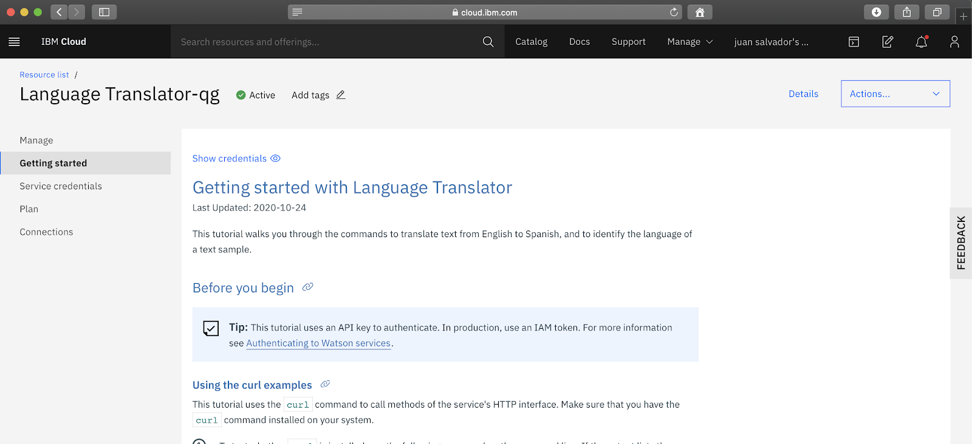Open the Safari Reader view icon
Screen dimensions: 972x444
pyautogui.click(x=297, y=12)
